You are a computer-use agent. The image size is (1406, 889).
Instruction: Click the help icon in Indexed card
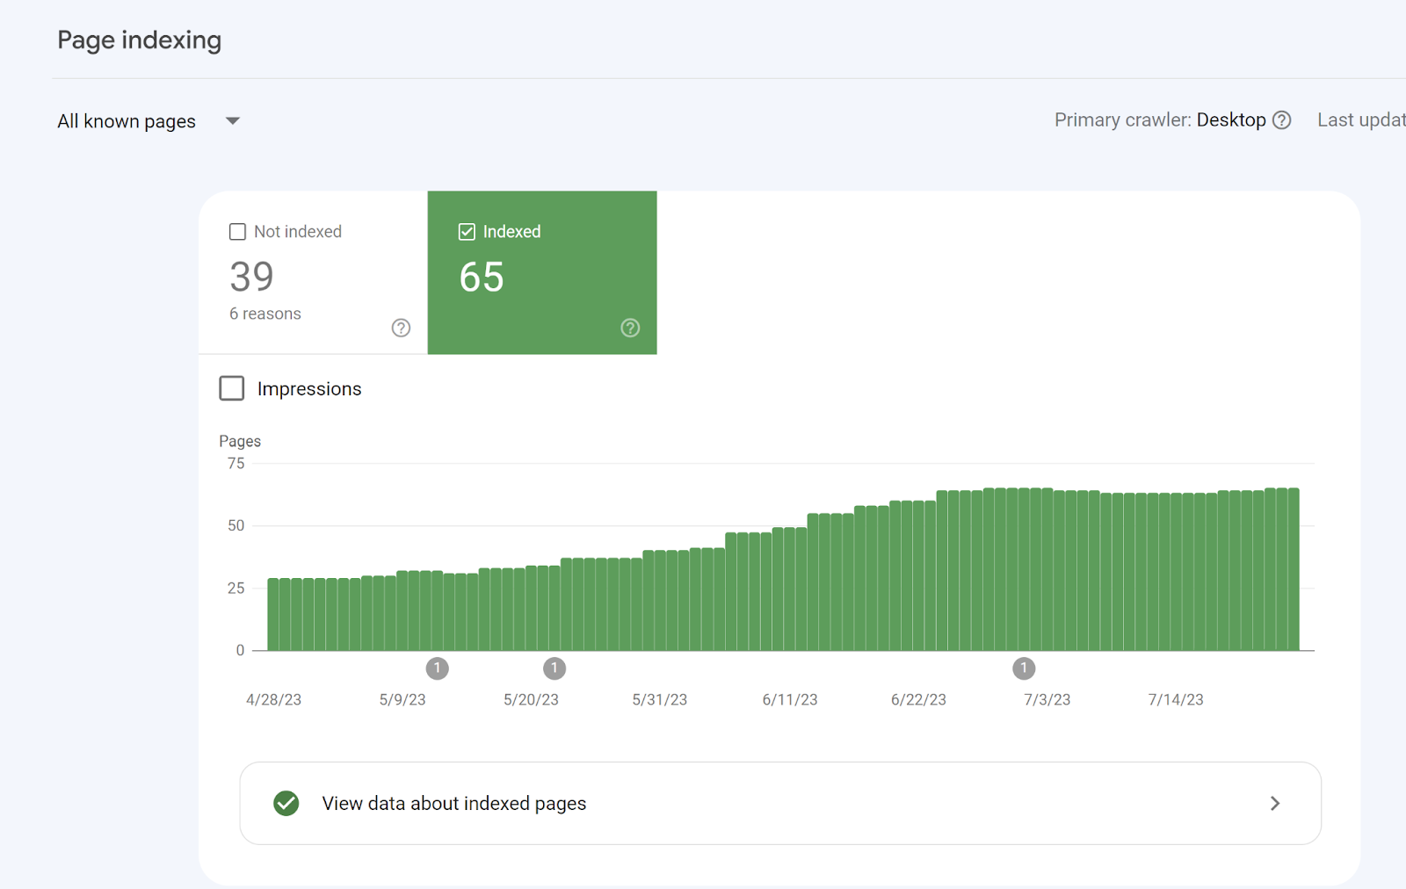pos(630,328)
